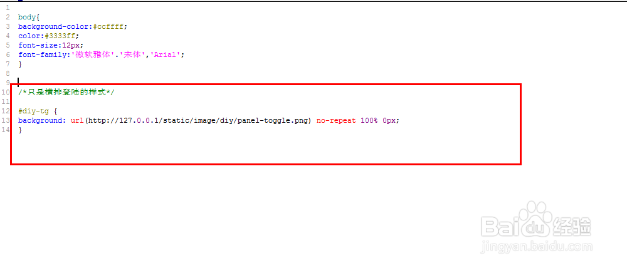The image size is (627, 268).
Task: Click the closing brace on line 14
Action: point(20,130)
